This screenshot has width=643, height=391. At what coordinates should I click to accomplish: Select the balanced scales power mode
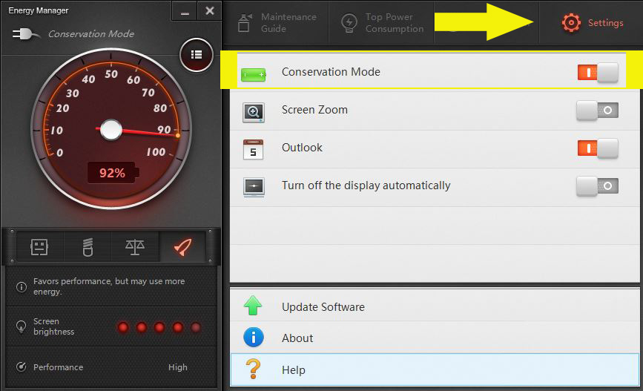pos(135,248)
